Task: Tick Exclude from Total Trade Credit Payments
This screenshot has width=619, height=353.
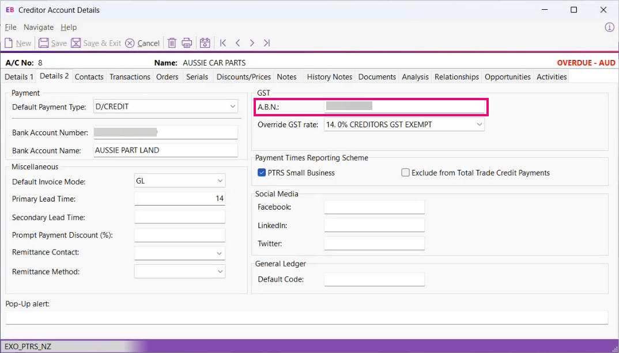Action: pos(405,173)
